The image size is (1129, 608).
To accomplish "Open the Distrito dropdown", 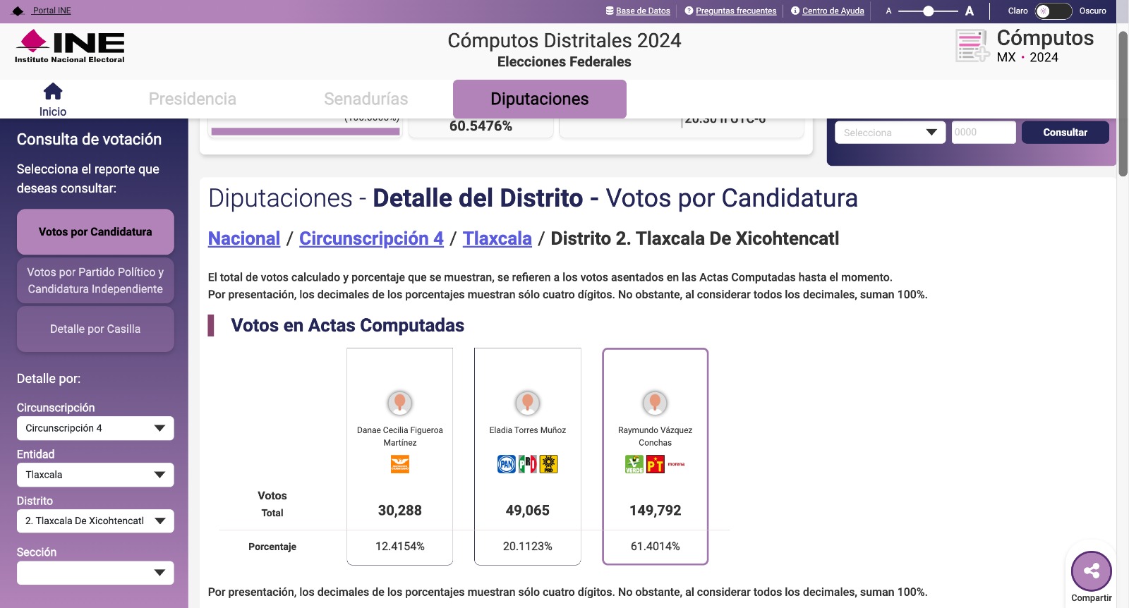I will [95, 521].
